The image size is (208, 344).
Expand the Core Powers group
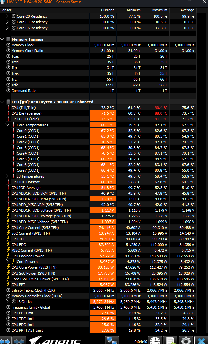click(8, 262)
